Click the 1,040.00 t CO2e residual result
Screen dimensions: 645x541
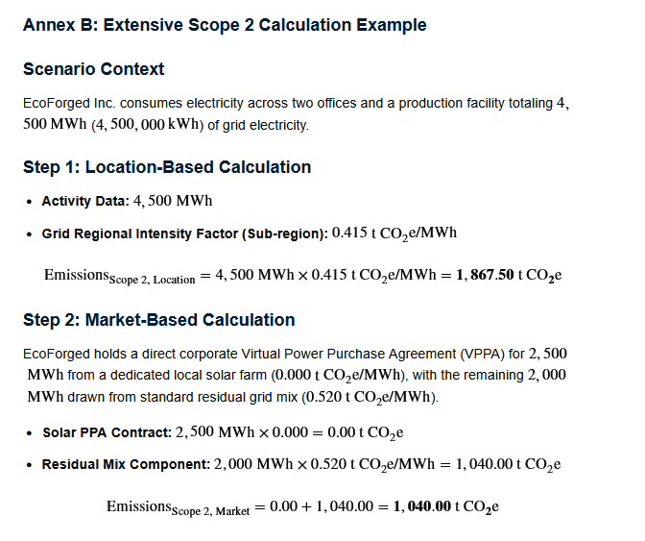508,465
